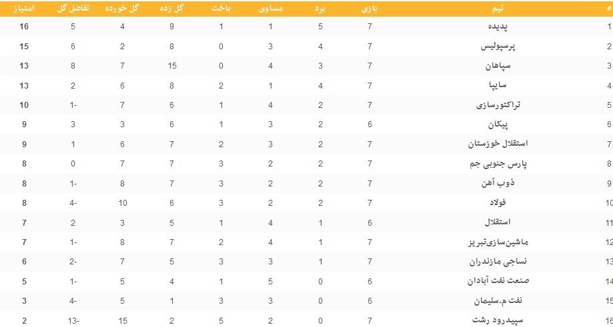Select the تفاضل گل column header
Screen dimensions: 613x327
pos(72,9)
